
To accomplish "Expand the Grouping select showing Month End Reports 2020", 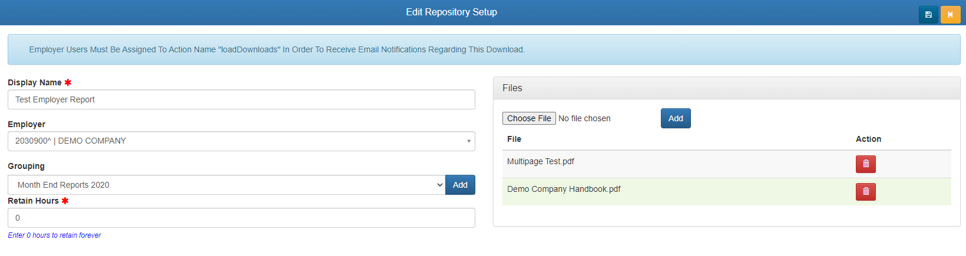I will click(x=226, y=185).
